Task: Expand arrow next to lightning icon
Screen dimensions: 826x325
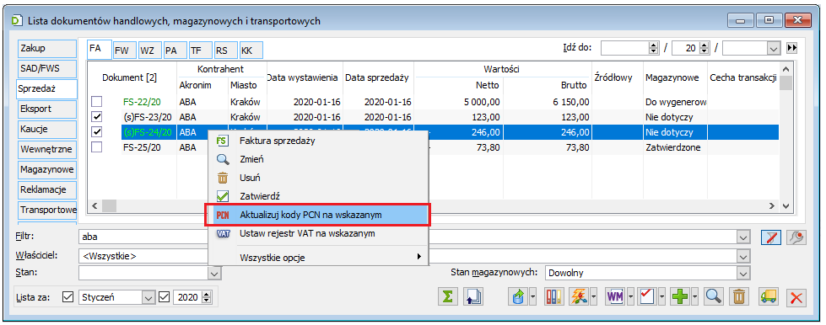Action: tap(594, 296)
